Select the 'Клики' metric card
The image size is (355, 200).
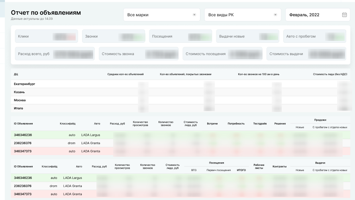point(46,36)
